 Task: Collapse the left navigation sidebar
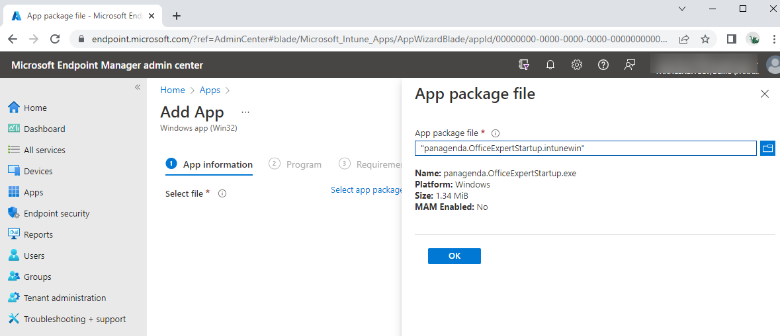pos(138,87)
